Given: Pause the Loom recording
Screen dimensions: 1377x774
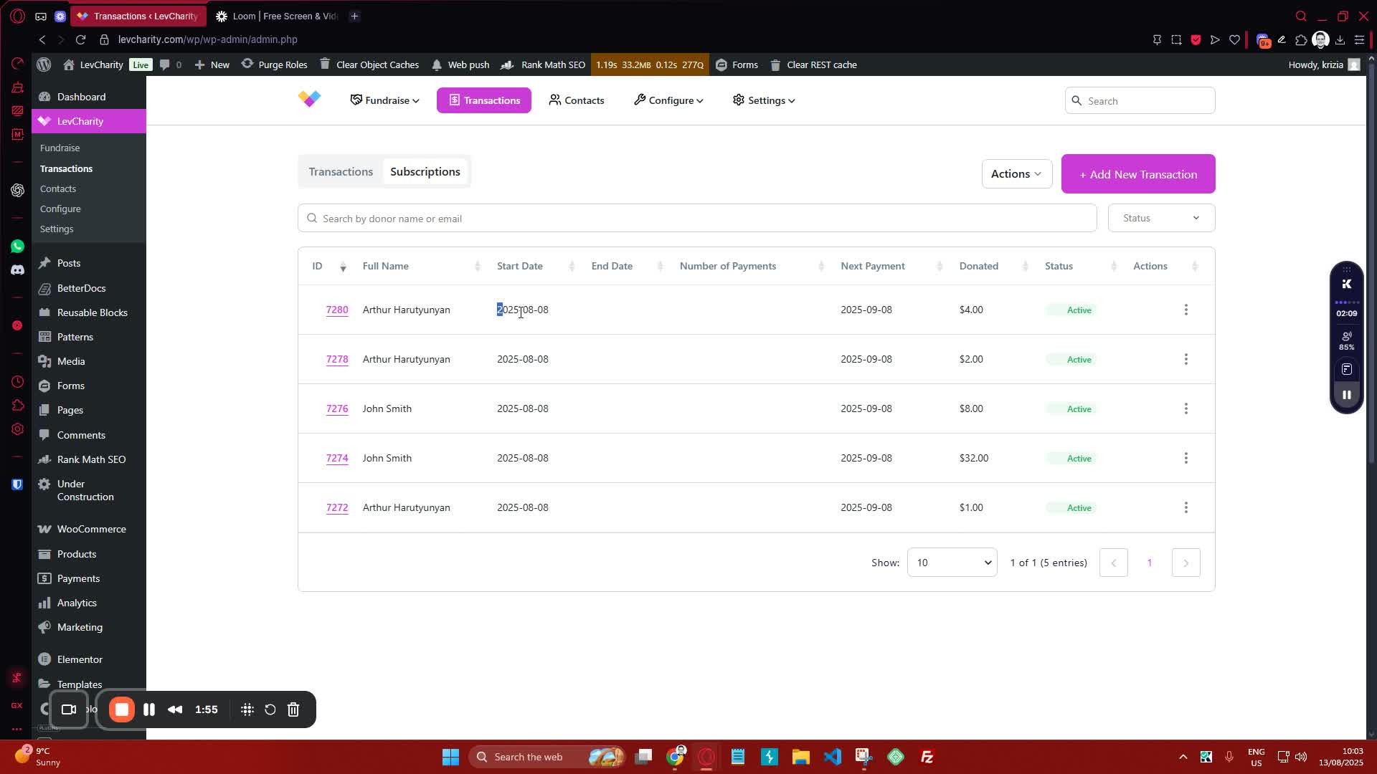Looking at the screenshot, I should (x=149, y=709).
